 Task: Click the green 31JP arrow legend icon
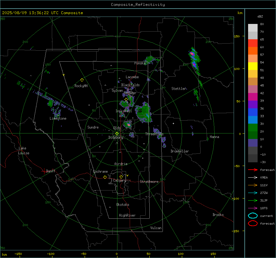(x=253, y=200)
